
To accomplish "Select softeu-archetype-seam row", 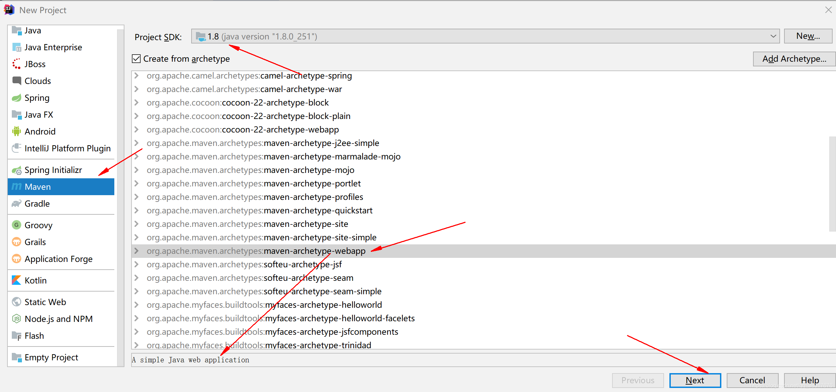I will point(484,278).
